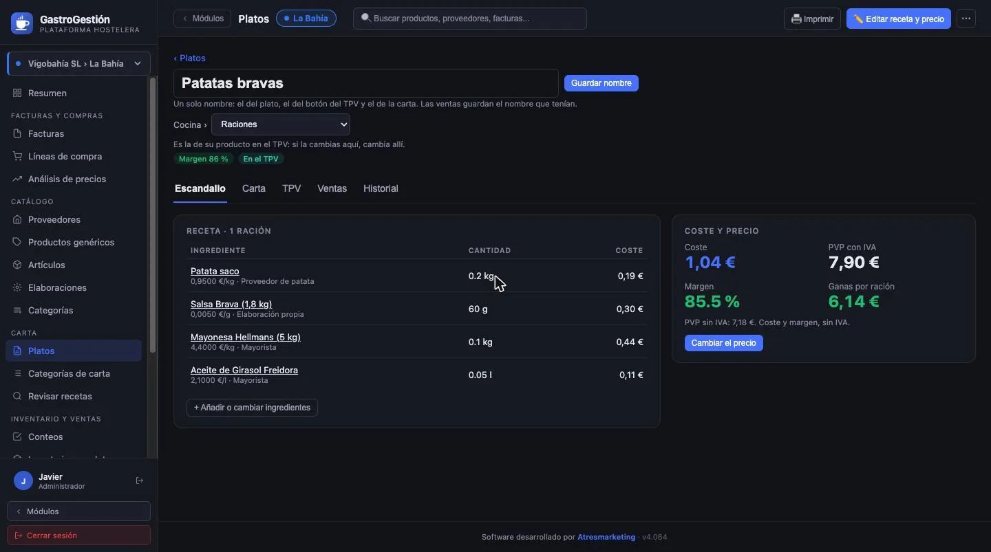
Task: Open Artículos via its box icon
Action: pos(17,265)
